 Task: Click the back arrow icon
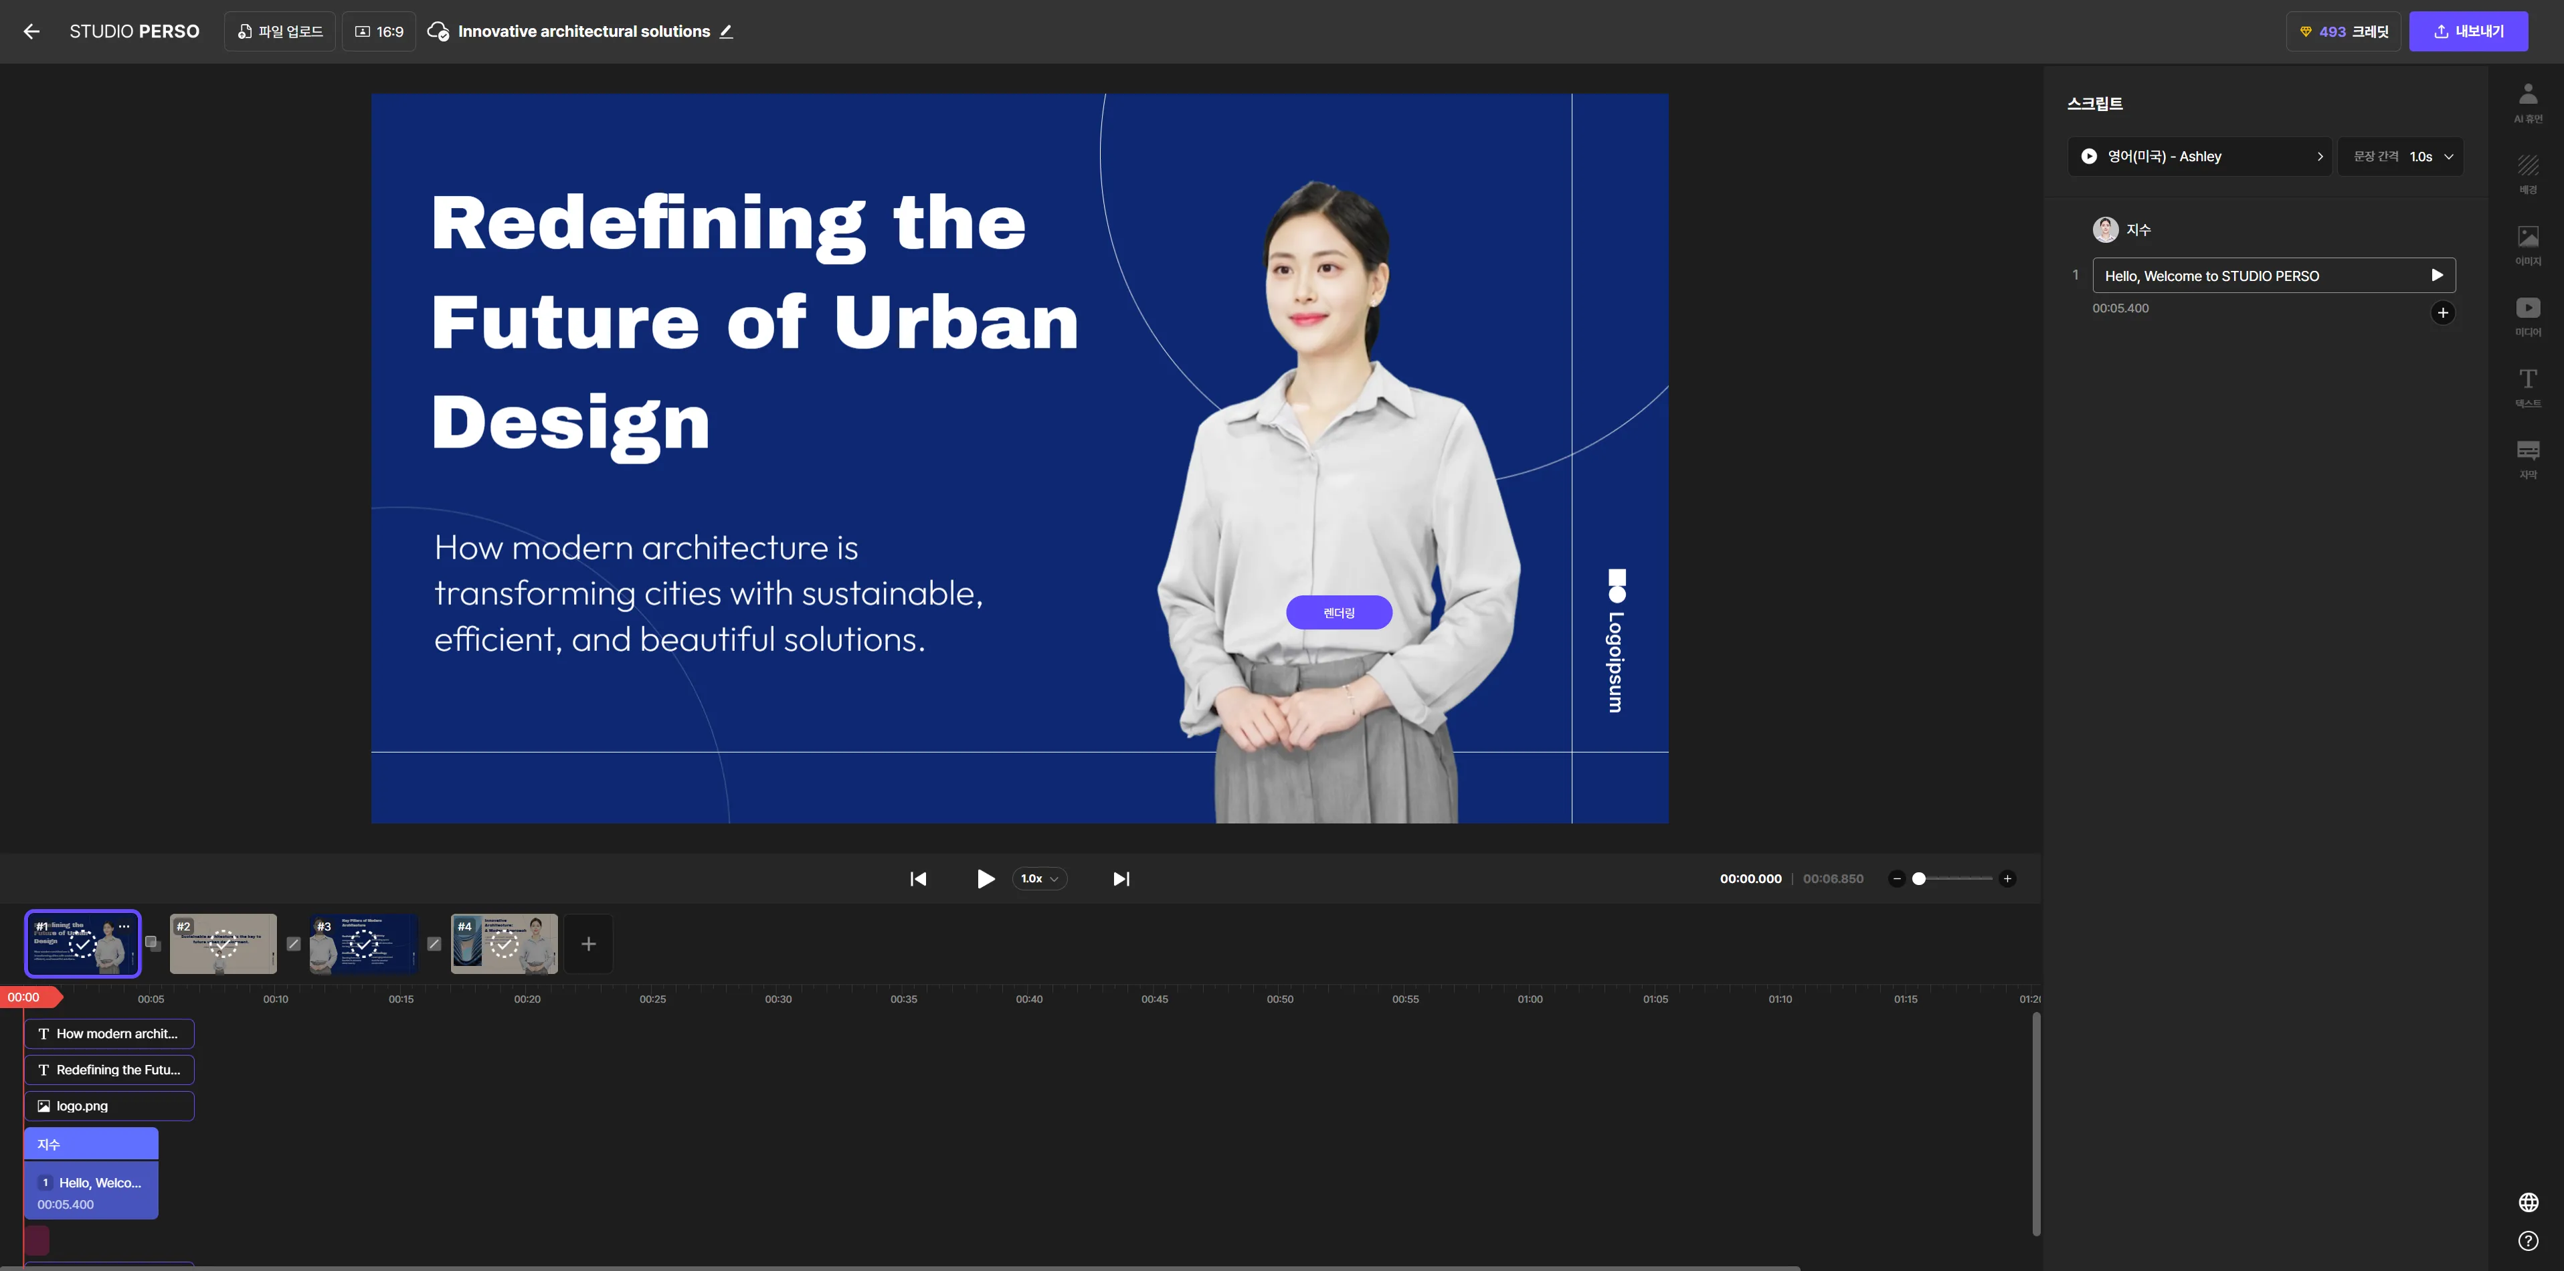click(x=32, y=32)
